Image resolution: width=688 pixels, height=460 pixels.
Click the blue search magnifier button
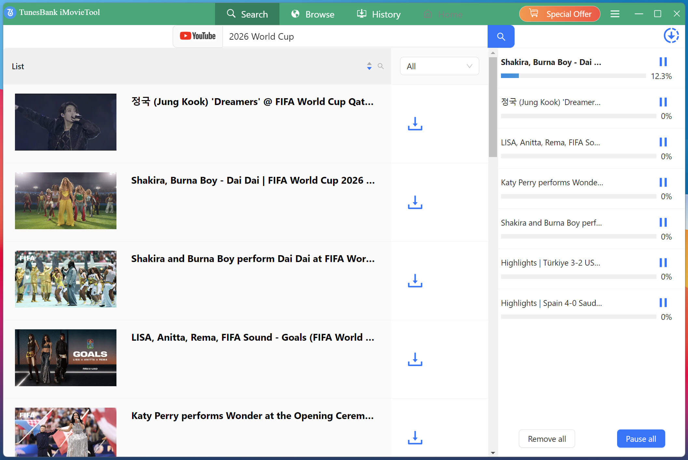(x=501, y=36)
